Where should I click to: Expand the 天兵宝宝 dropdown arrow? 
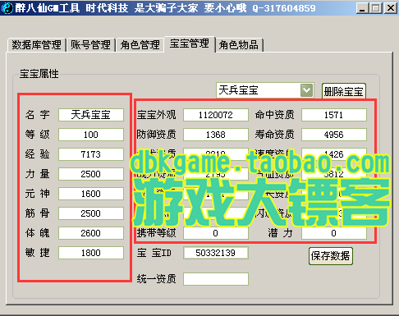pos(306,90)
